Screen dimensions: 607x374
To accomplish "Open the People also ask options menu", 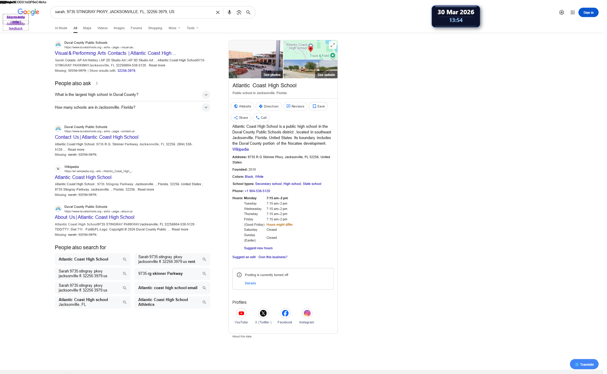I will [97, 83].
